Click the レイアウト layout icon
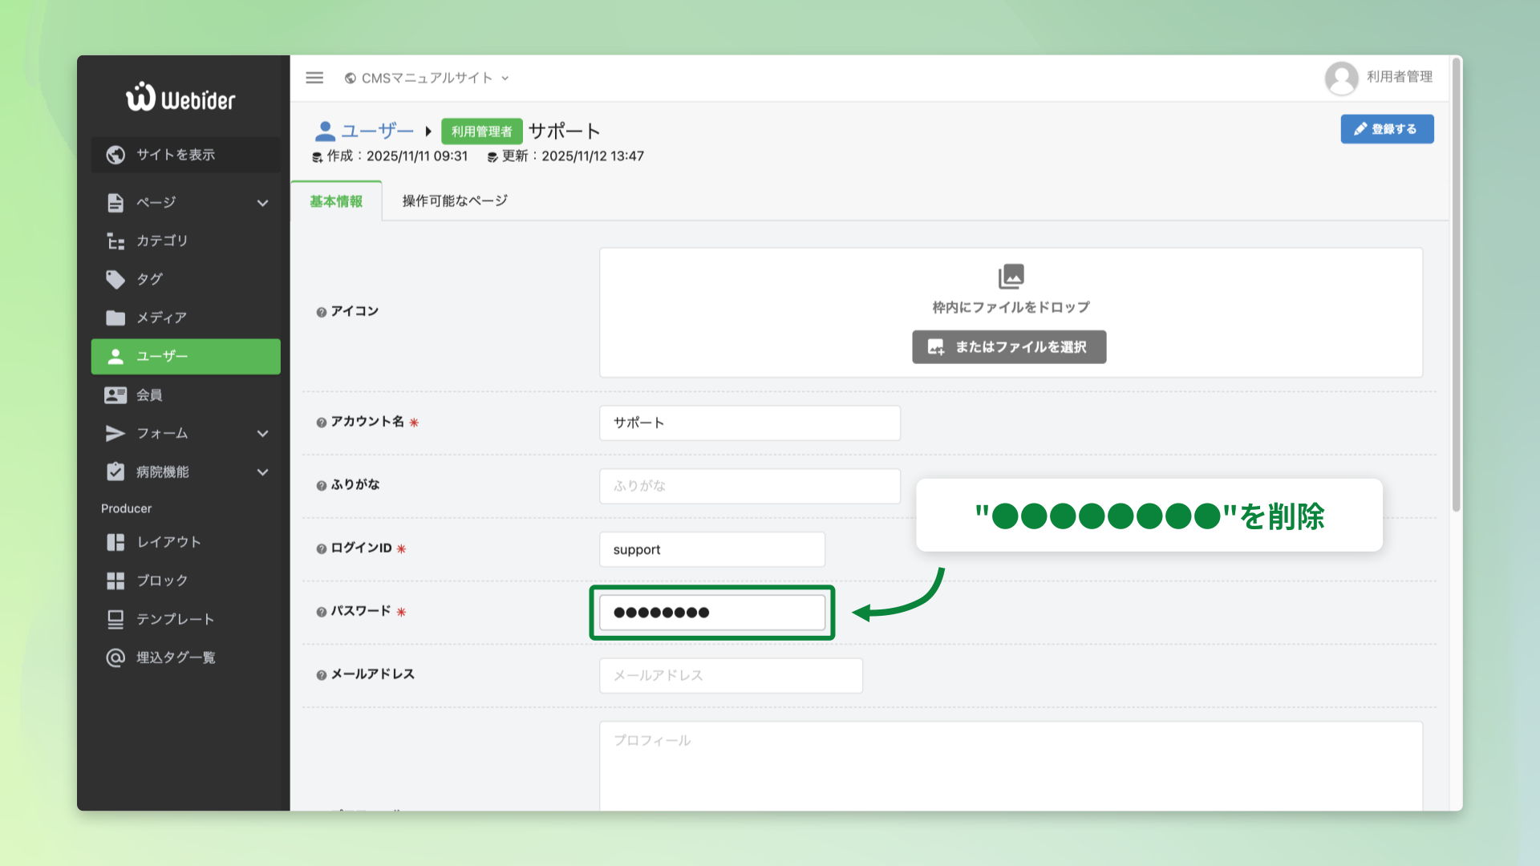This screenshot has height=866, width=1540. click(x=115, y=543)
